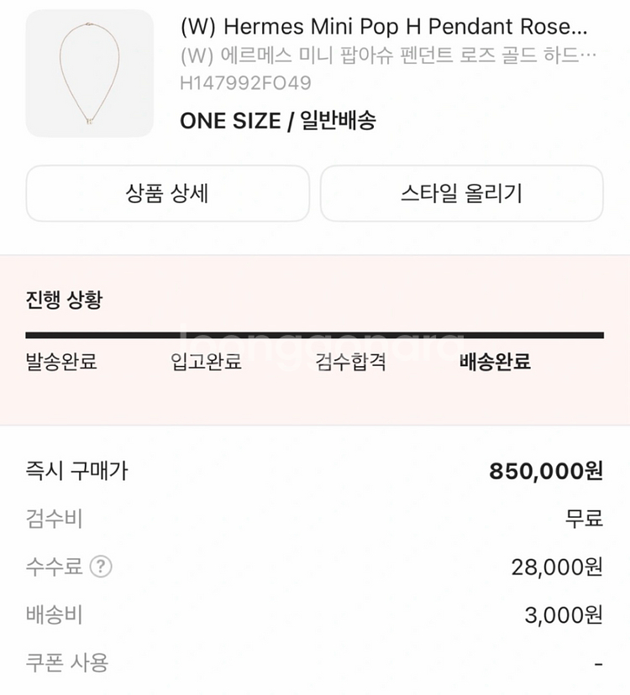The width and height of the screenshot is (630, 695).
Task: Click the 28,000원 fee amount
Action: coord(557,567)
